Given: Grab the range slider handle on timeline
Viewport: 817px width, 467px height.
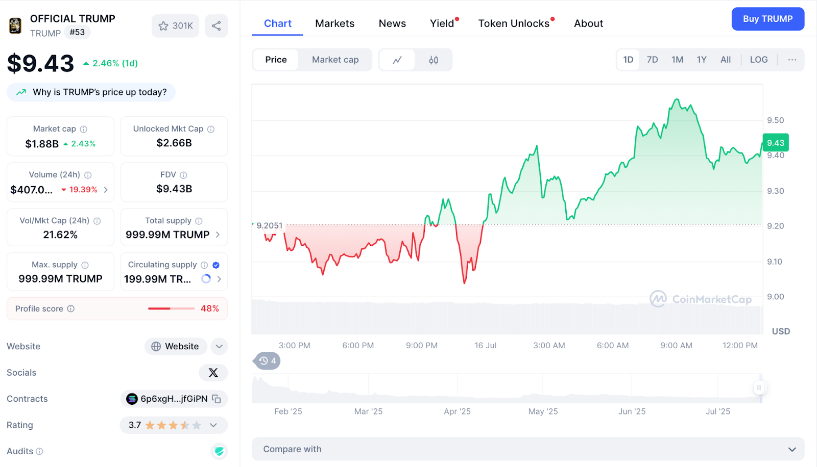Looking at the screenshot, I should click(759, 387).
